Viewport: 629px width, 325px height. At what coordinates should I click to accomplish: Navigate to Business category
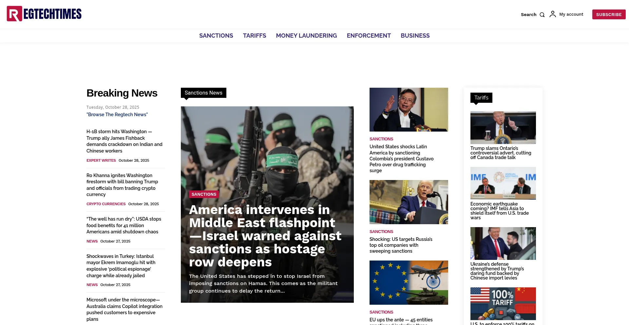[415, 36]
